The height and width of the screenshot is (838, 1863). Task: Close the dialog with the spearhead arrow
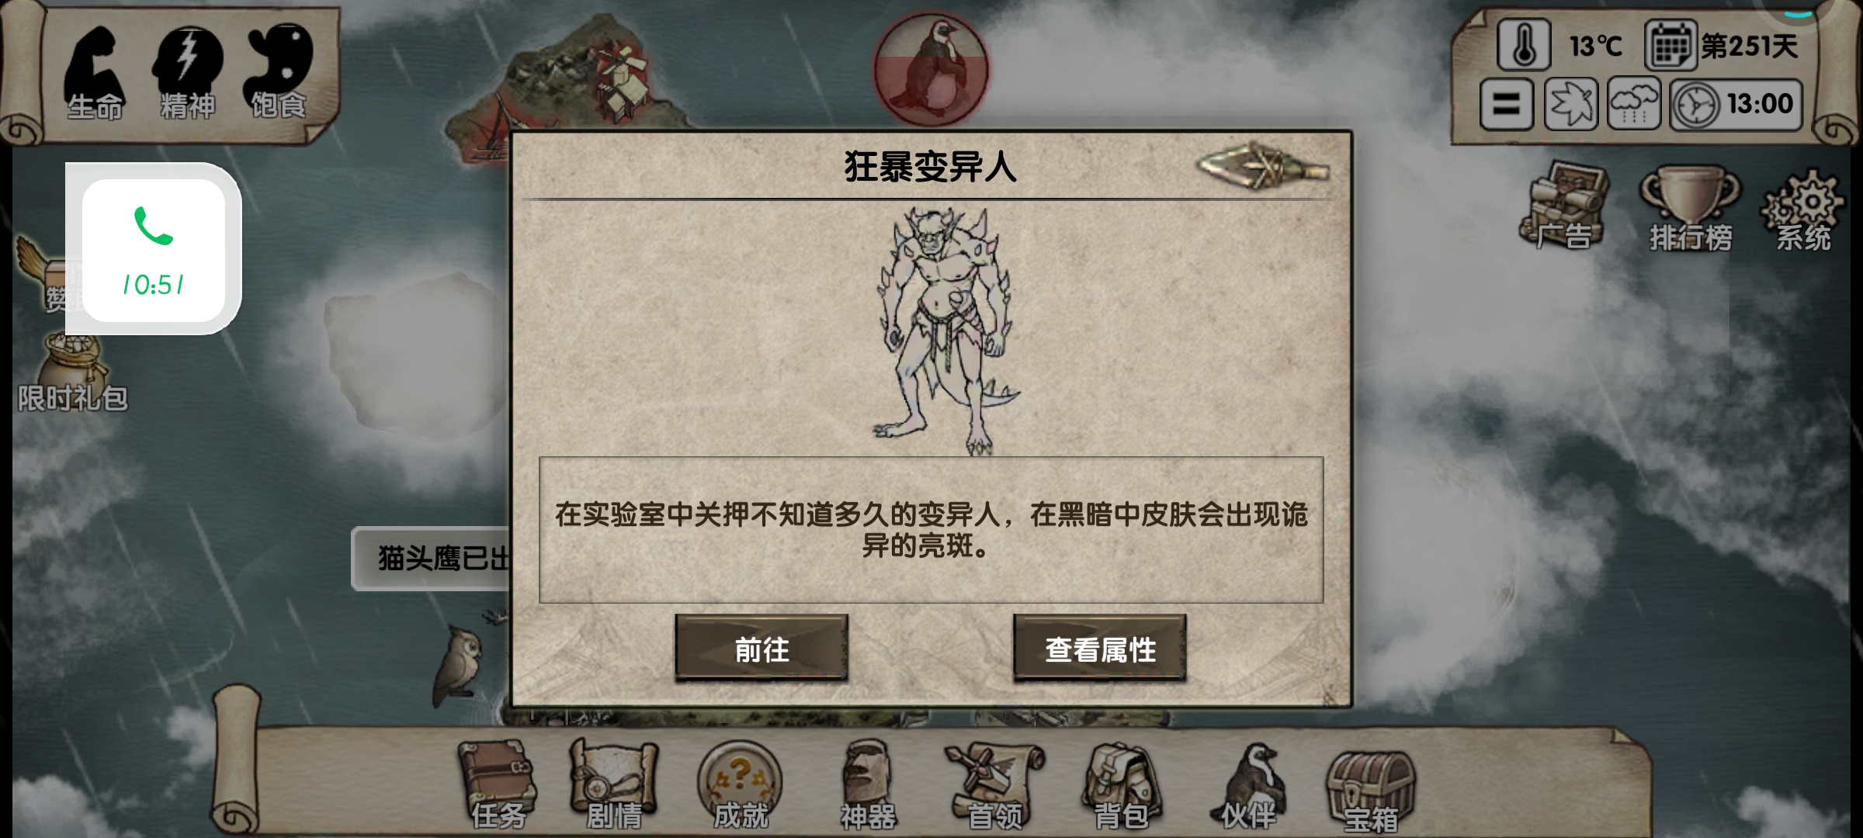tap(1263, 165)
